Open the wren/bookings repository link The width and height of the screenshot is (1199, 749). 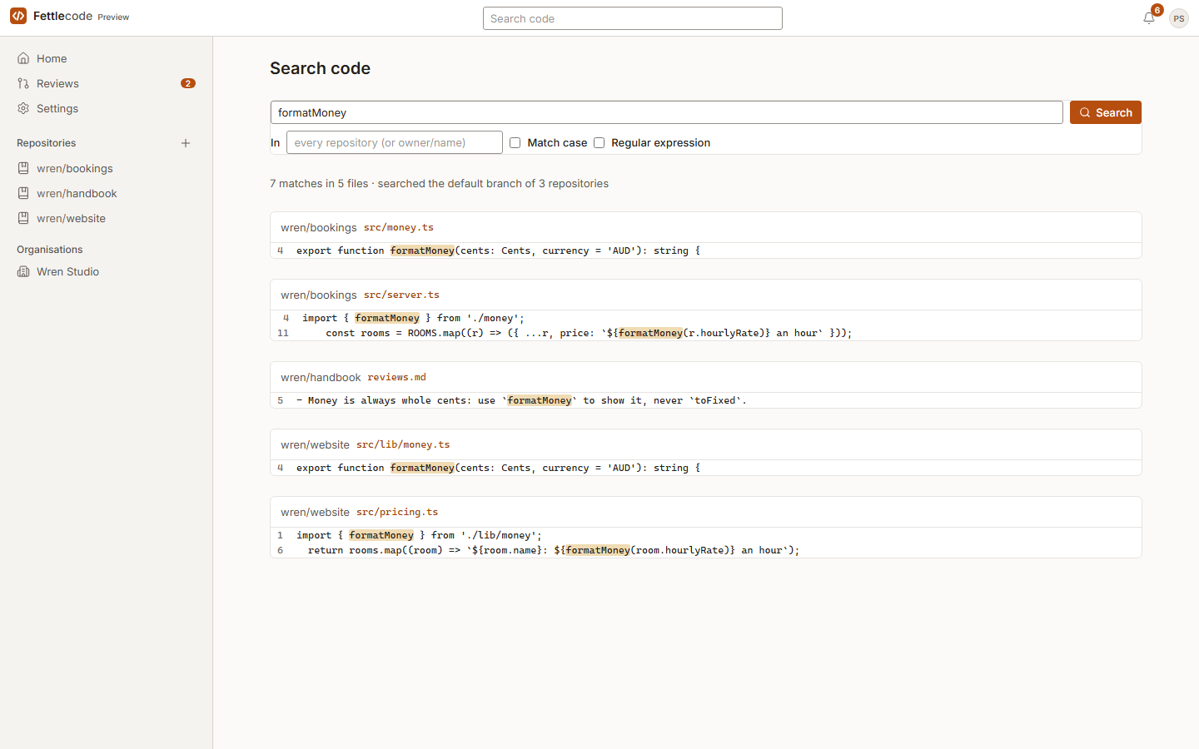(106, 168)
